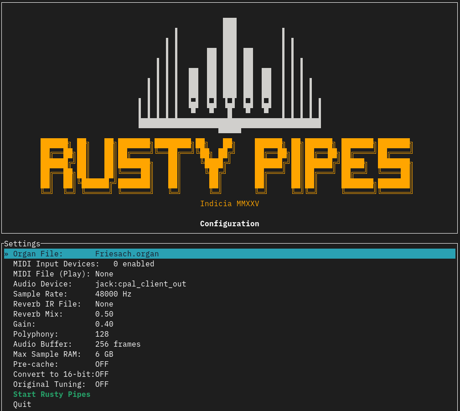Toggle the Pre-cache option
Screen dimensions: 460x411
tap(230, 364)
